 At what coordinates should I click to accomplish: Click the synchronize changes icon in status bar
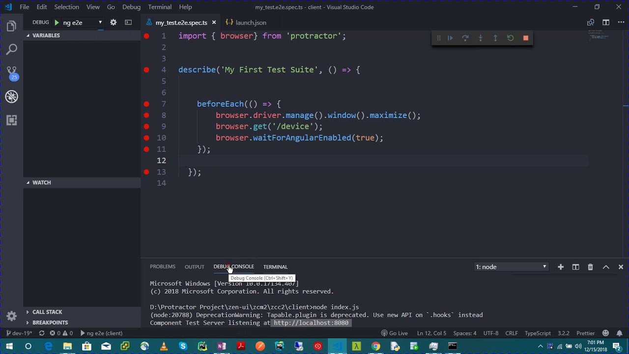pyautogui.click(x=42, y=333)
